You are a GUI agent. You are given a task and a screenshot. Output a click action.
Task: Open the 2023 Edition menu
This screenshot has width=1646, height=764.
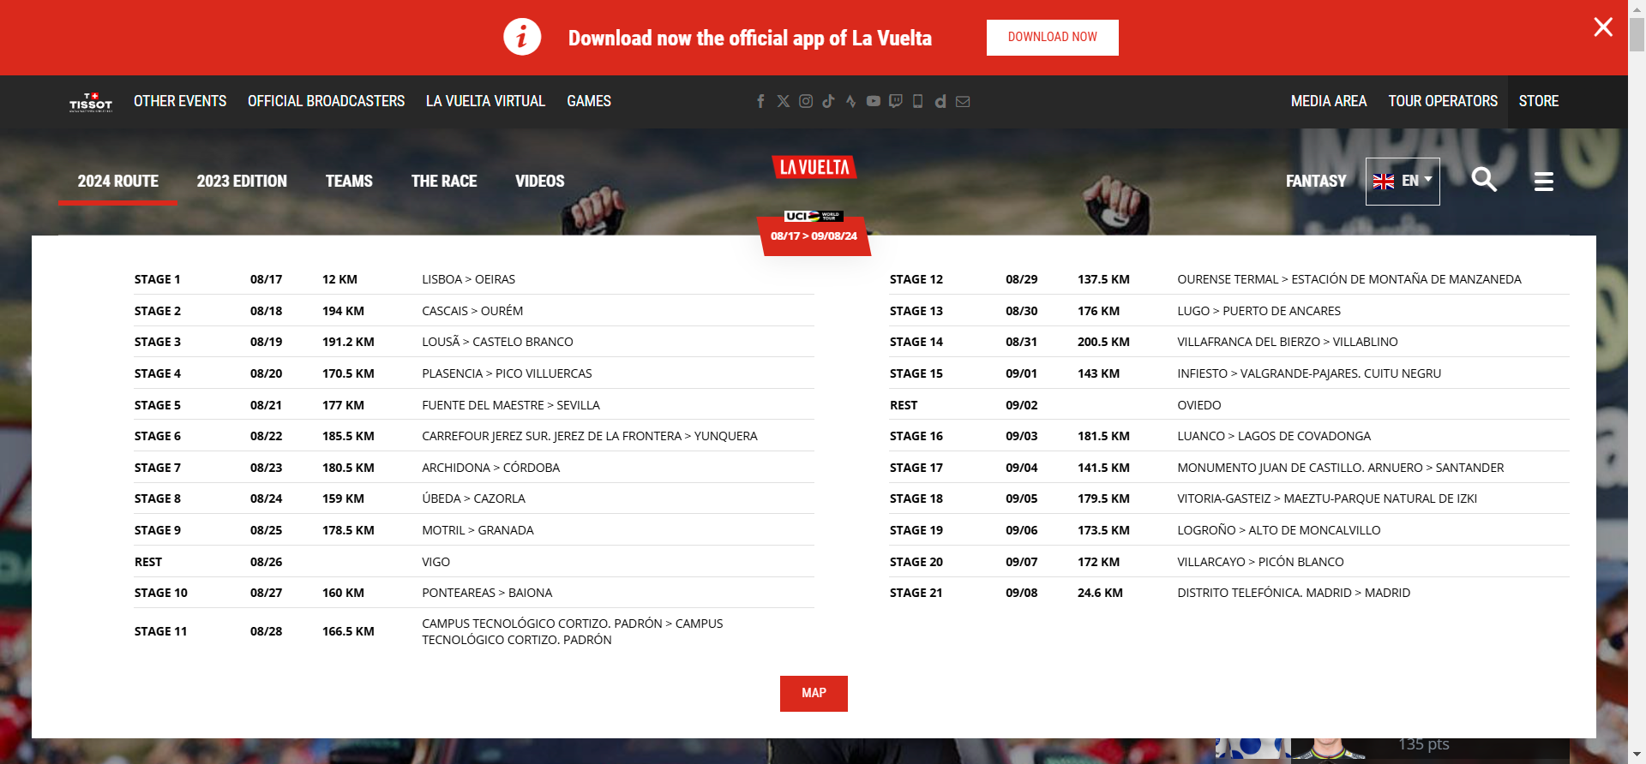[242, 181]
